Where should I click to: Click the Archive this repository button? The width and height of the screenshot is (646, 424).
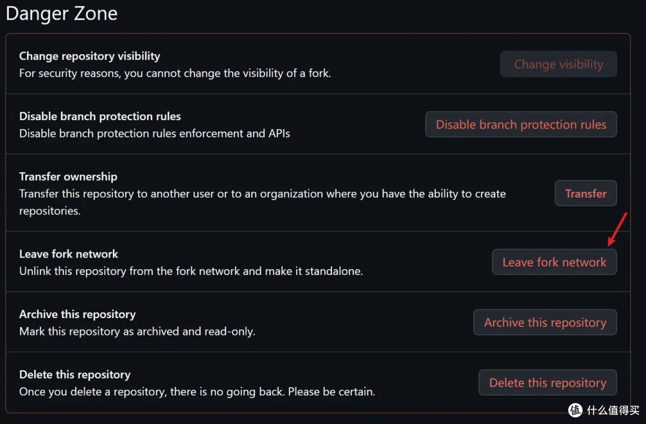pos(545,322)
